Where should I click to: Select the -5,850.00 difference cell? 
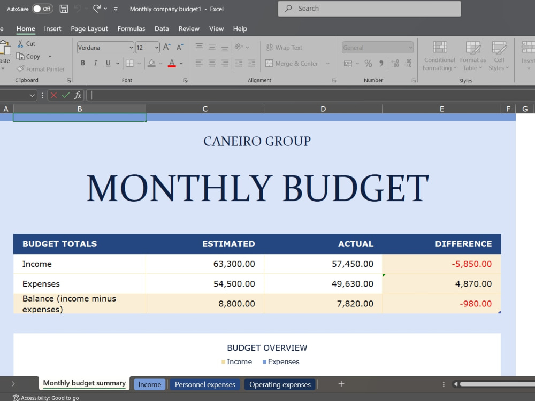tap(441, 264)
